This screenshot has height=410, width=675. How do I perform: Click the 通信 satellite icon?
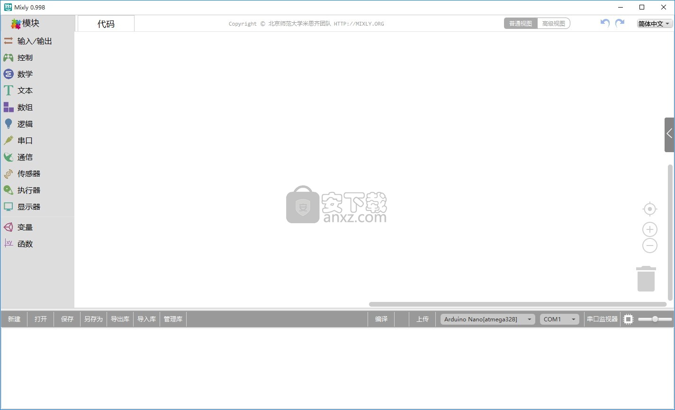tap(8, 157)
